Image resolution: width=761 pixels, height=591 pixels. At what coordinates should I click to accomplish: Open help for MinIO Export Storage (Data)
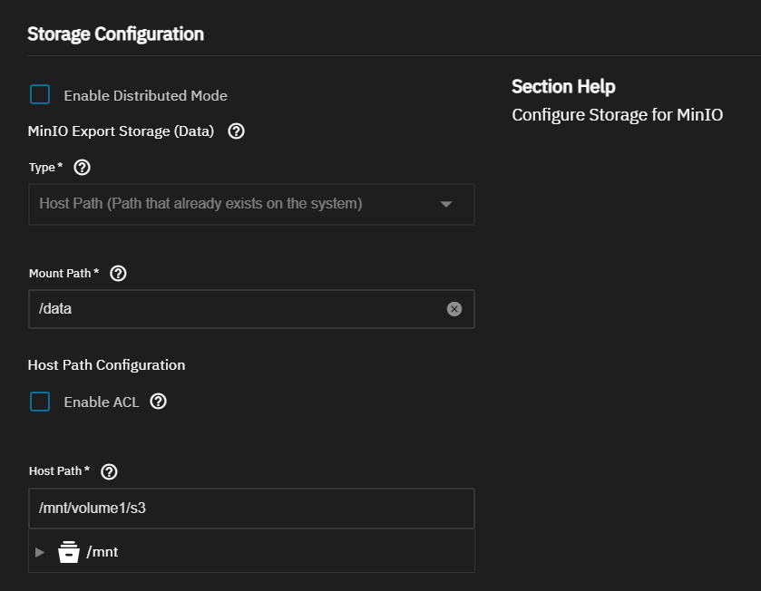click(237, 131)
